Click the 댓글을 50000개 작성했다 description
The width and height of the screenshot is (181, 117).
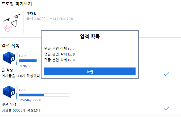[21, 110]
